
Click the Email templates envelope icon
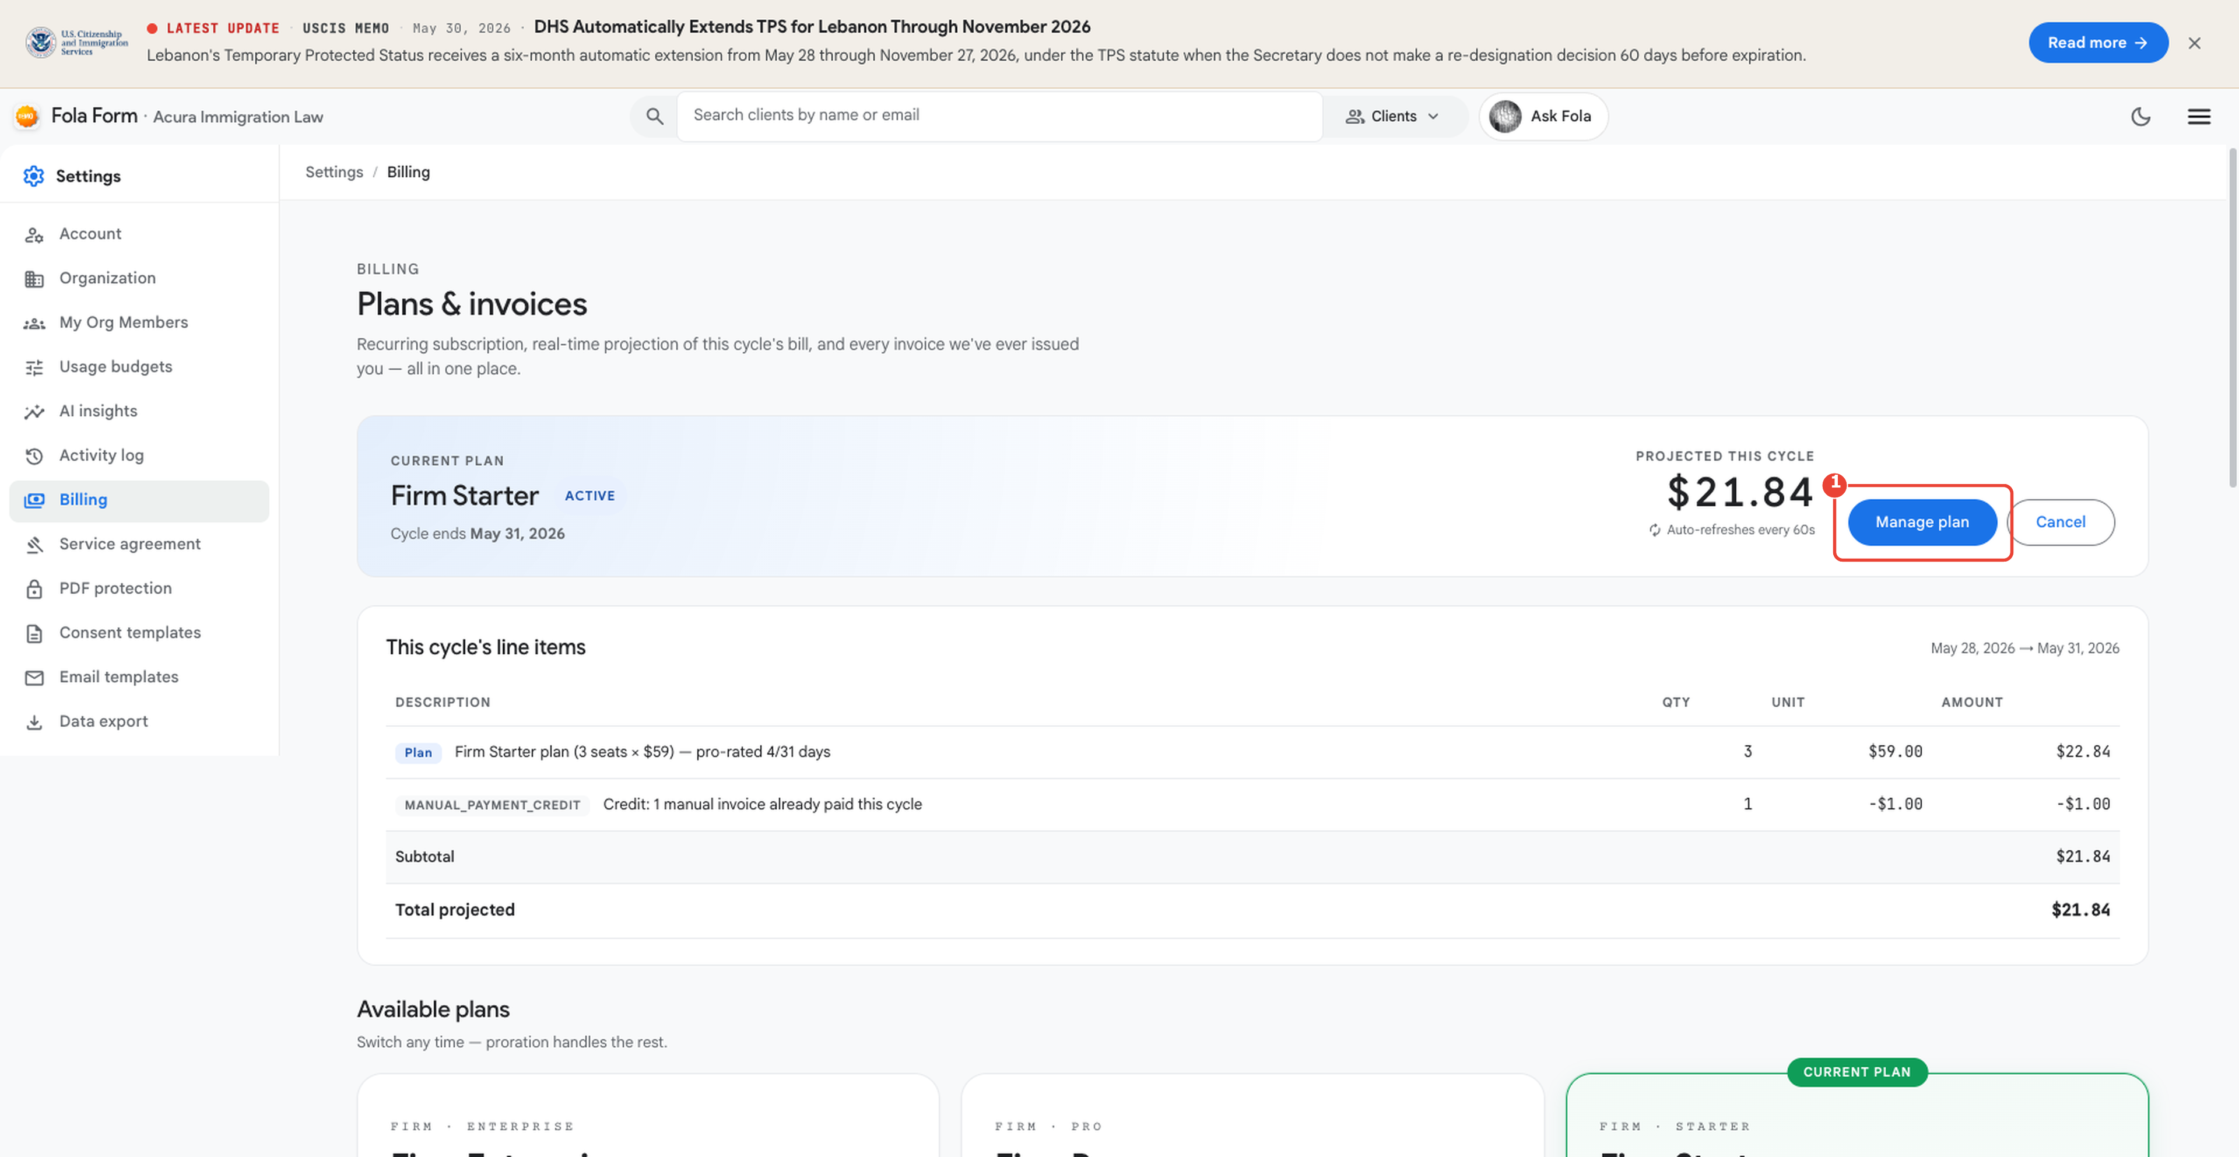pos(34,678)
